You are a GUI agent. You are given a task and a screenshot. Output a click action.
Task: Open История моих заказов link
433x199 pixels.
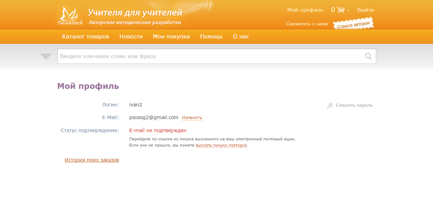[92, 160]
